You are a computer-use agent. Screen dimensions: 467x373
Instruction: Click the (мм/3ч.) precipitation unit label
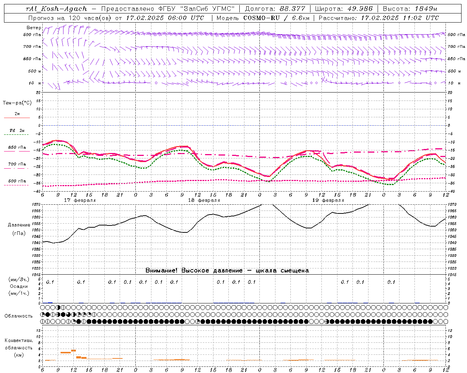coord(19,279)
